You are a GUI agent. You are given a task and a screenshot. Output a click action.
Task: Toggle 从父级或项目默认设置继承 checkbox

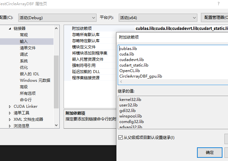coord(121,137)
